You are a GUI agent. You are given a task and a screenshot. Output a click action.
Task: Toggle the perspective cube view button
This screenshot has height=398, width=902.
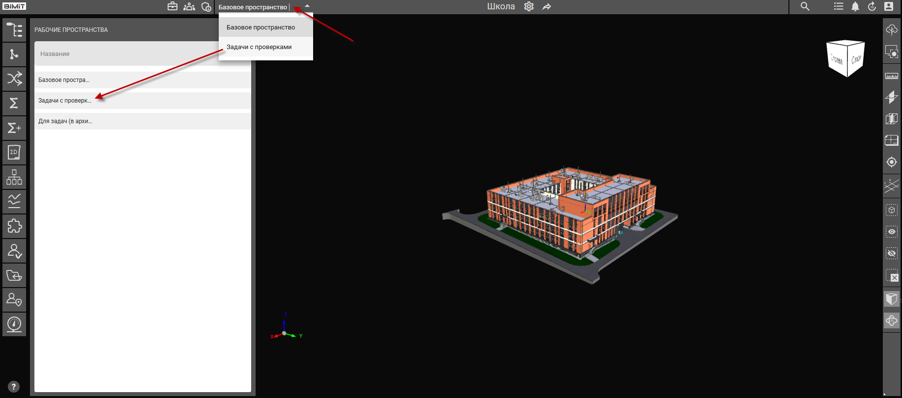click(891, 299)
